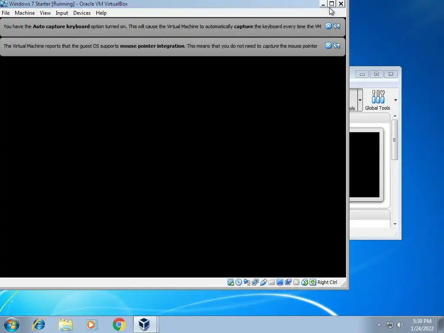Dismiss the mouse pointer integration notification

coord(328,45)
